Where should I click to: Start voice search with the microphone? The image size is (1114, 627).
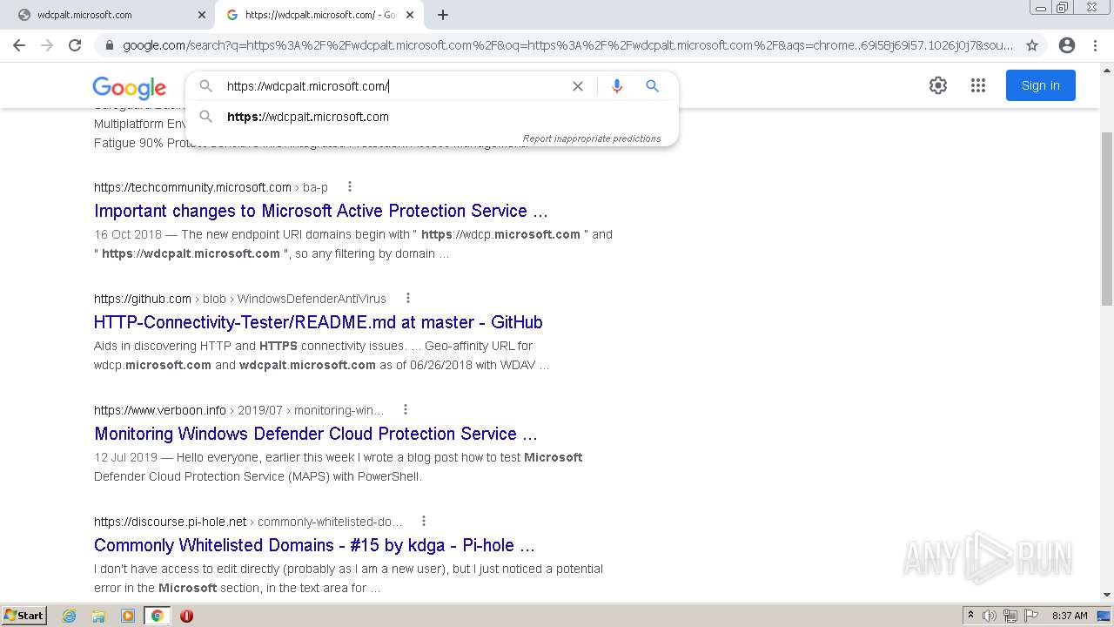[x=617, y=86]
